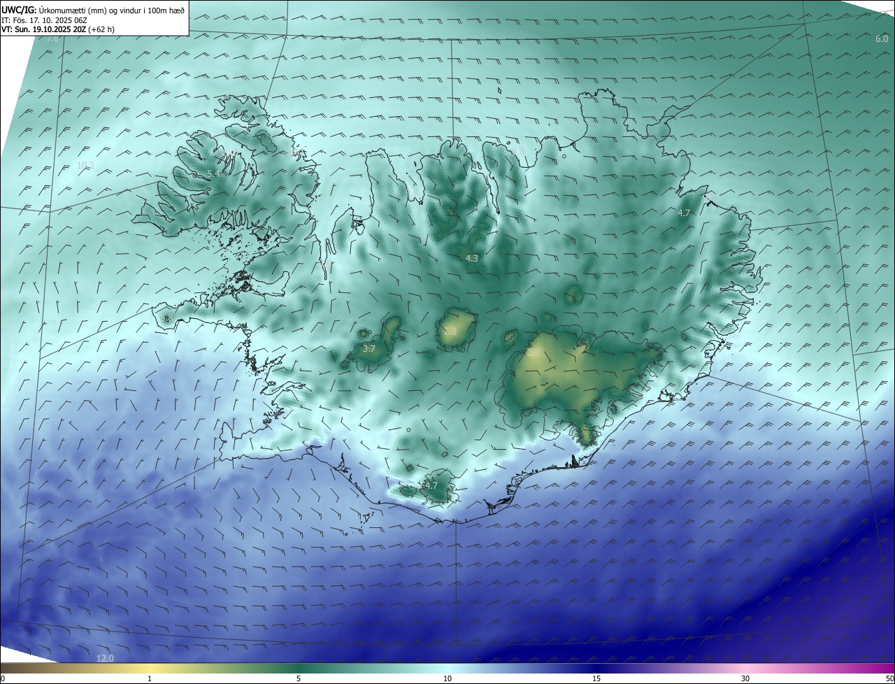The height and width of the screenshot is (684, 895).
Task: Click the "4.7" value on Mýrdalsjökull near the south coast
Action: [x=431, y=485]
